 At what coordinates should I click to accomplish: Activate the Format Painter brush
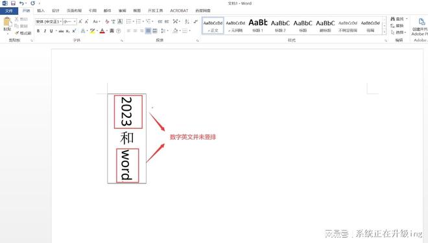(x=18, y=33)
